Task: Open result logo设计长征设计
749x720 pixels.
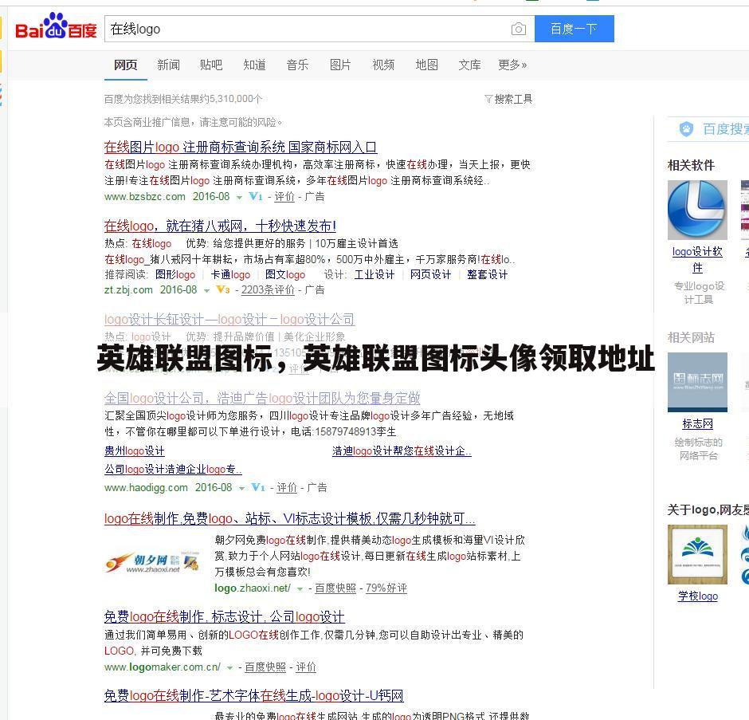Action: click(x=229, y=319)
